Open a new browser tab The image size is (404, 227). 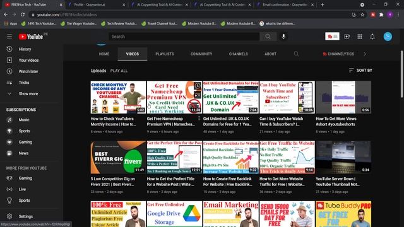coord(323,4)
